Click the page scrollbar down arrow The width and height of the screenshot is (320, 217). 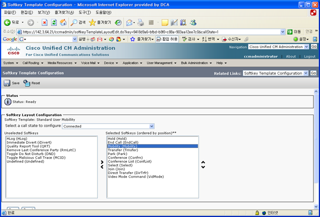point(316,206)
